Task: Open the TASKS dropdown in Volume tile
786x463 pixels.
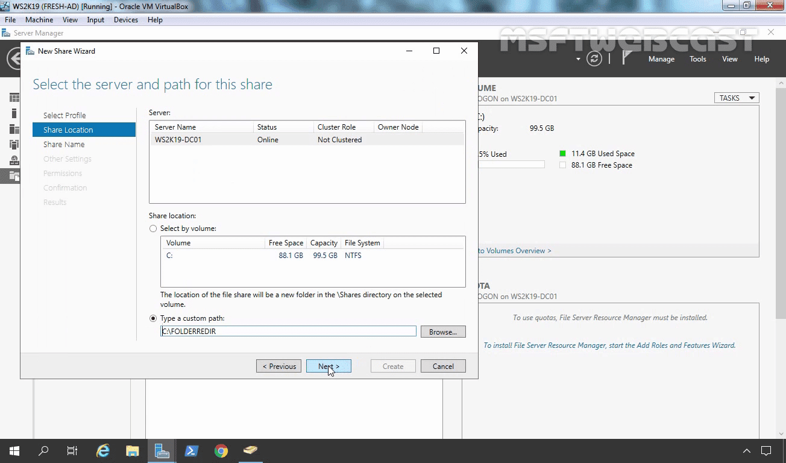Action: click(x=737, y=98)
